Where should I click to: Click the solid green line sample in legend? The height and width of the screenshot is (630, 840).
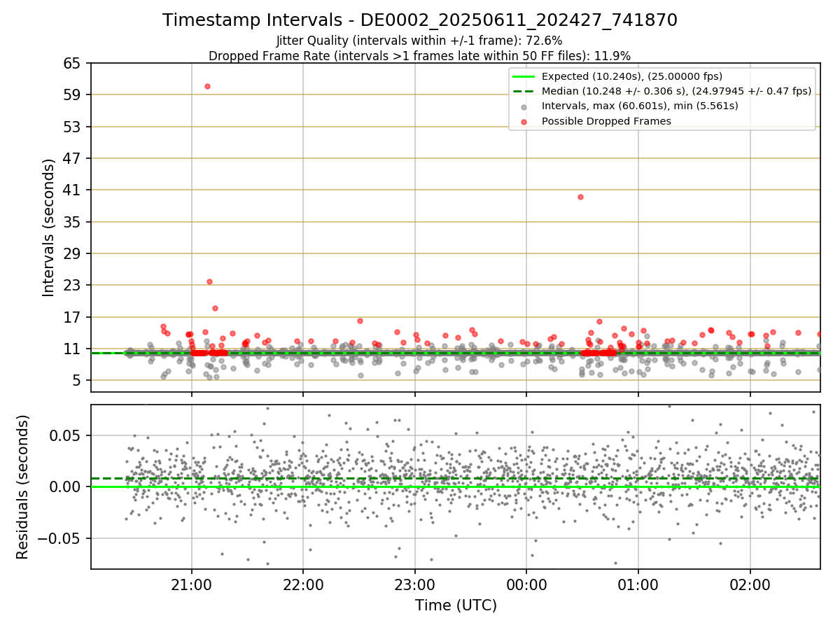click(x=524, y=76)
